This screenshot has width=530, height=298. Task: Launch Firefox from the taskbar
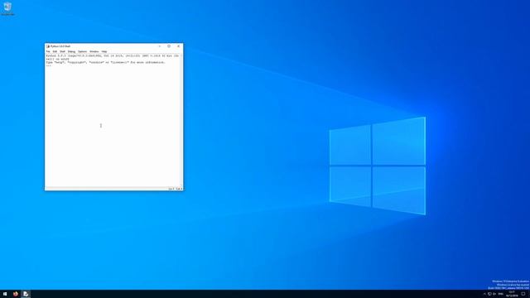click(x=15, y=294)
